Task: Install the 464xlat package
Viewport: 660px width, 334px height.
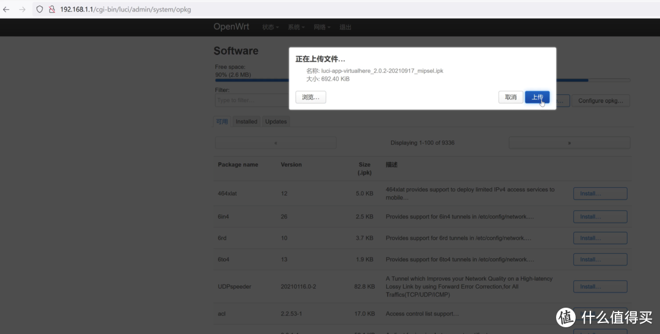Action: (x=599, y=193)
